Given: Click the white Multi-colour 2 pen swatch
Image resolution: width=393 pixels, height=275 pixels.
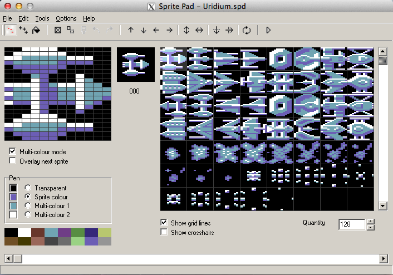Looking at the screenshot, I should [13, 215].
